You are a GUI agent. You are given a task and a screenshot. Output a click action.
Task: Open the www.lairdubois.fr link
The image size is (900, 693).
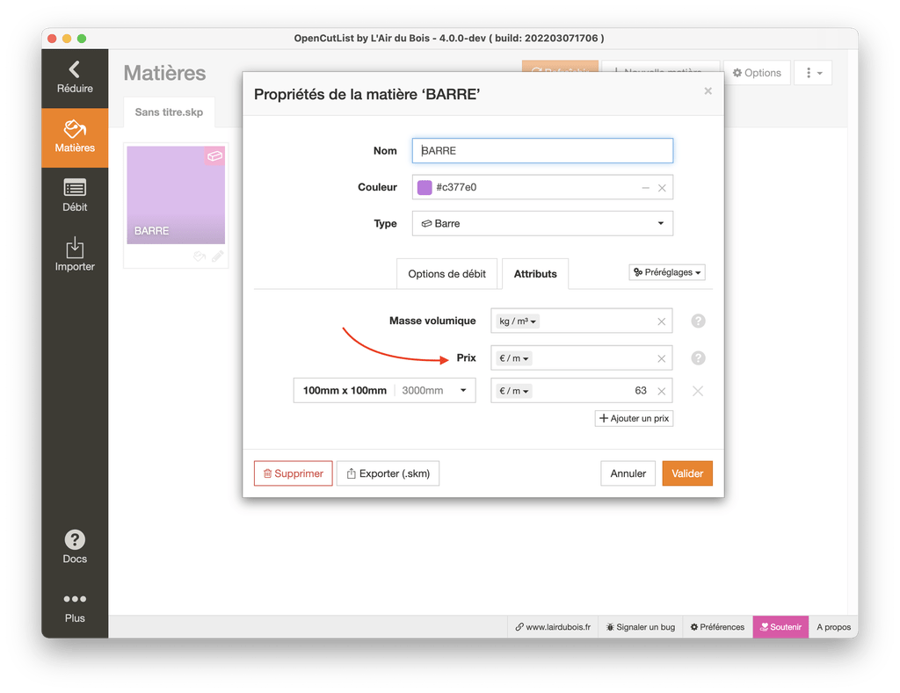553,627
